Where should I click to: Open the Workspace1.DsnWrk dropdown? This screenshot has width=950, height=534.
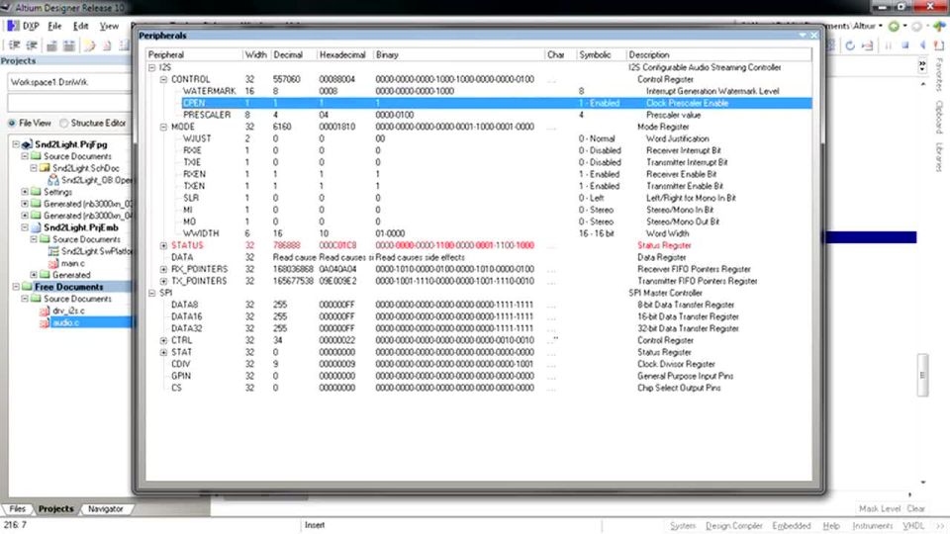coord(69,82)
